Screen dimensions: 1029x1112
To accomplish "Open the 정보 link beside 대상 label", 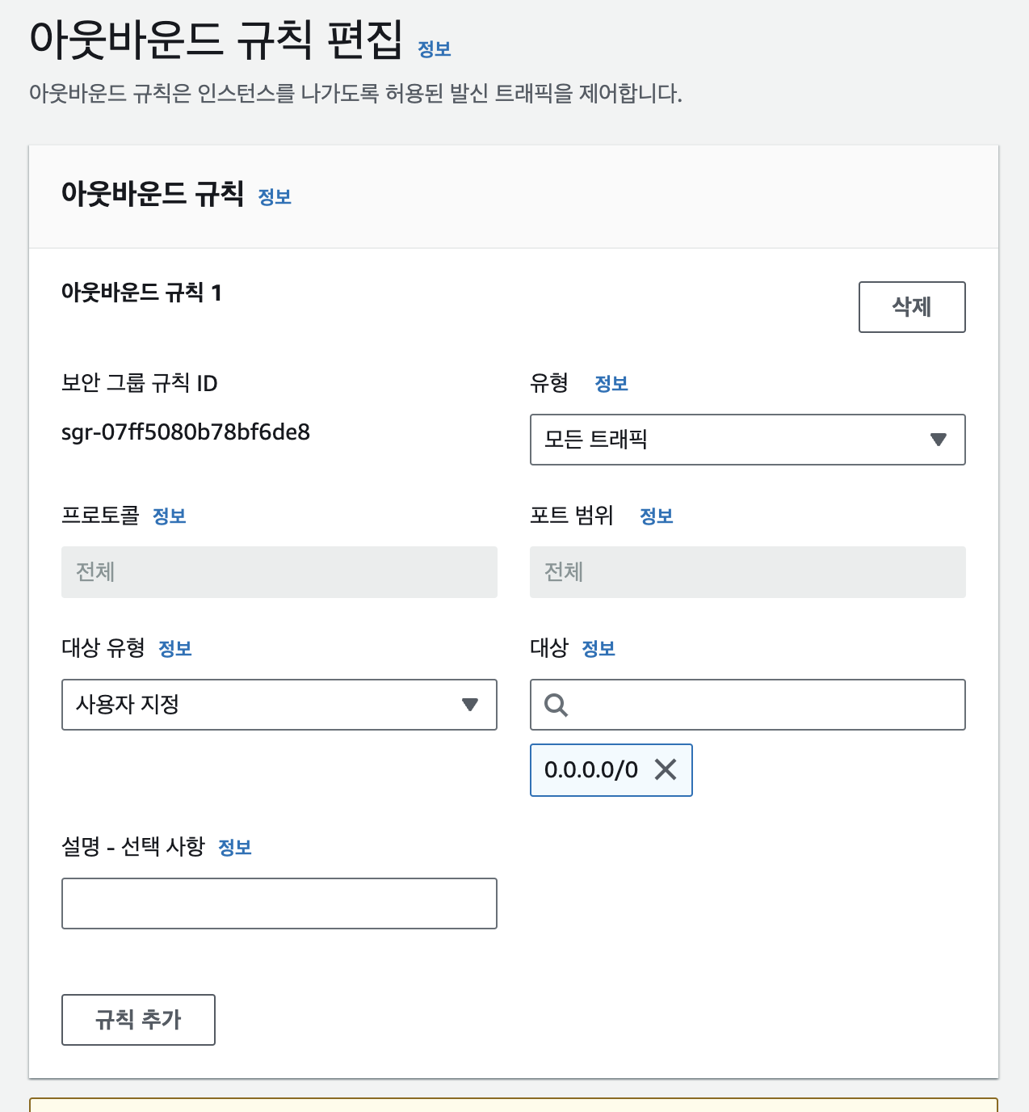I will click(x=598, y=649).
